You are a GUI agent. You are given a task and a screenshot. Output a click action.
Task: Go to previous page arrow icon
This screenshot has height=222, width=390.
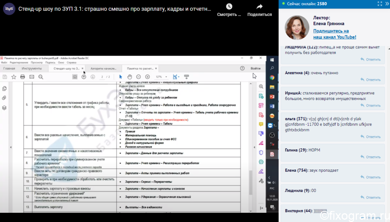(84, 77)
